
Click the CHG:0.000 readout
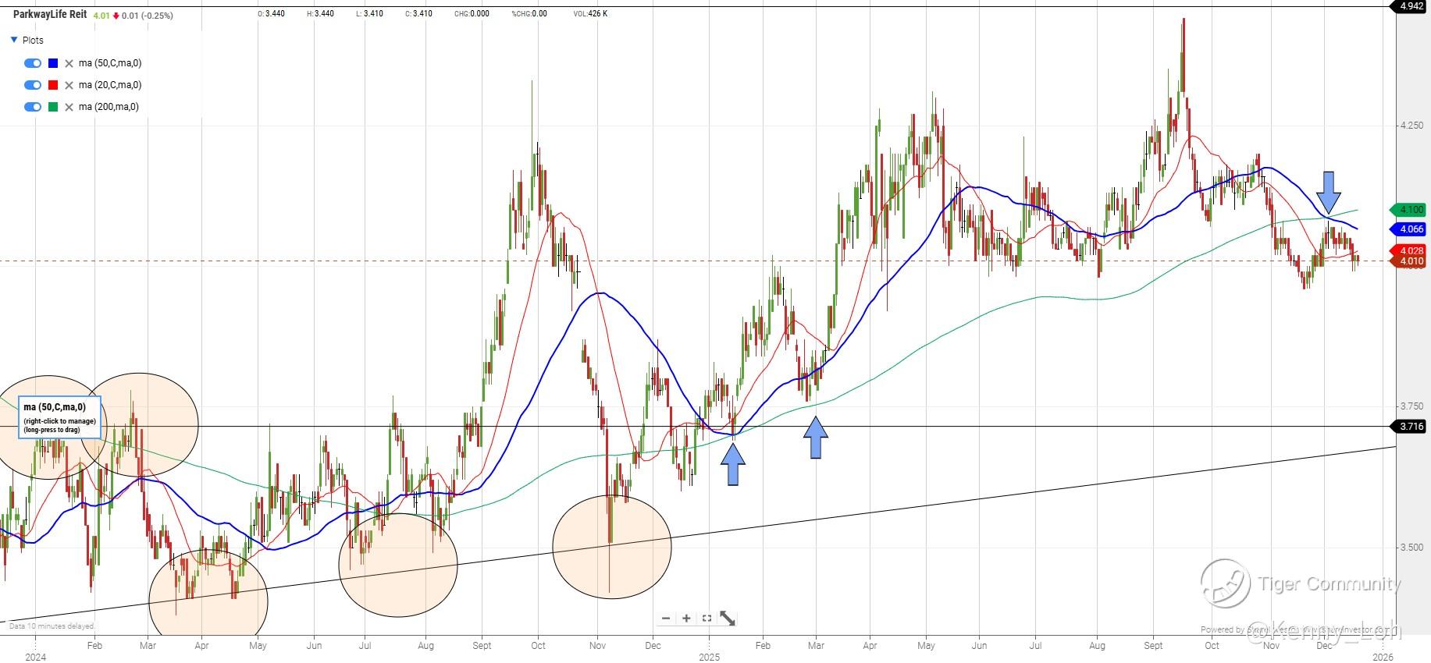[472, 14]
